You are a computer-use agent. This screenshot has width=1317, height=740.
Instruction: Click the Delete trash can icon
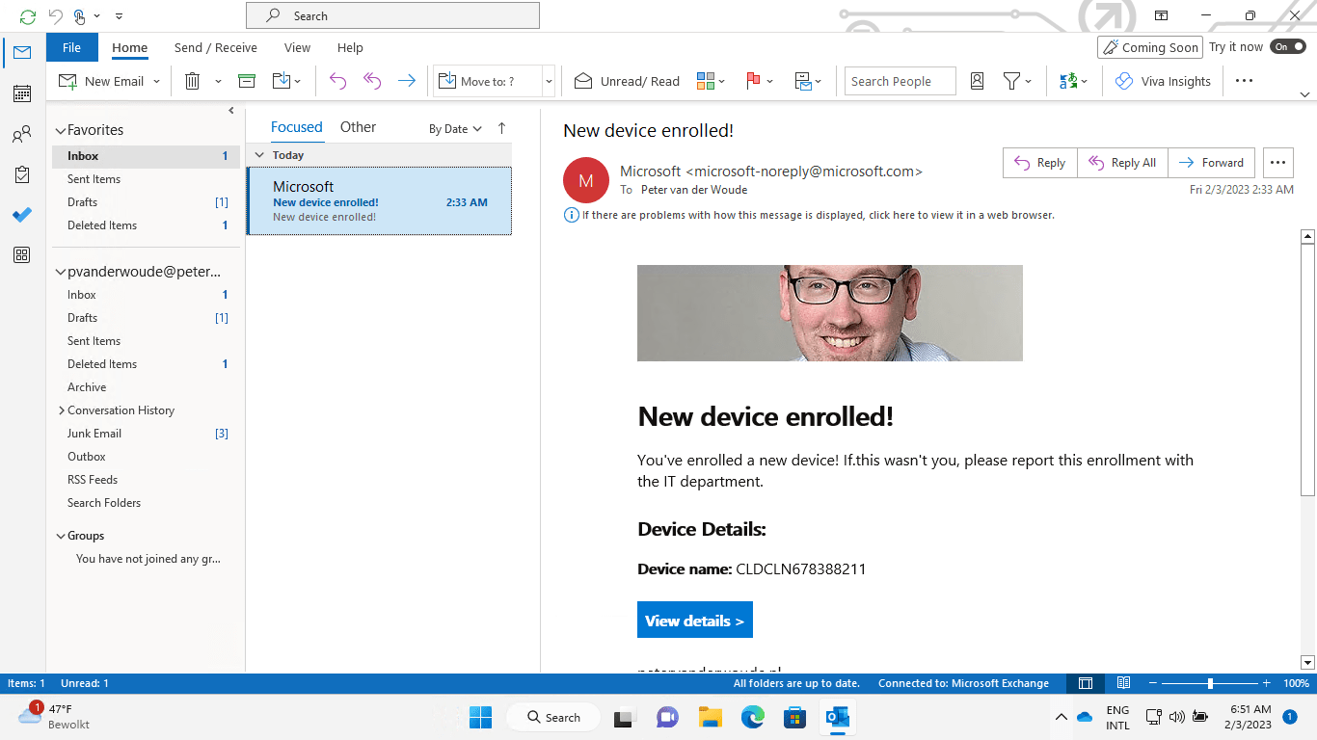192,81
